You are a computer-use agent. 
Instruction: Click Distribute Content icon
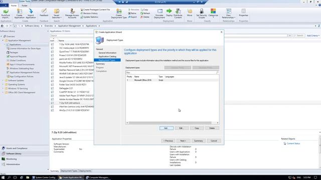pos(178,13)
